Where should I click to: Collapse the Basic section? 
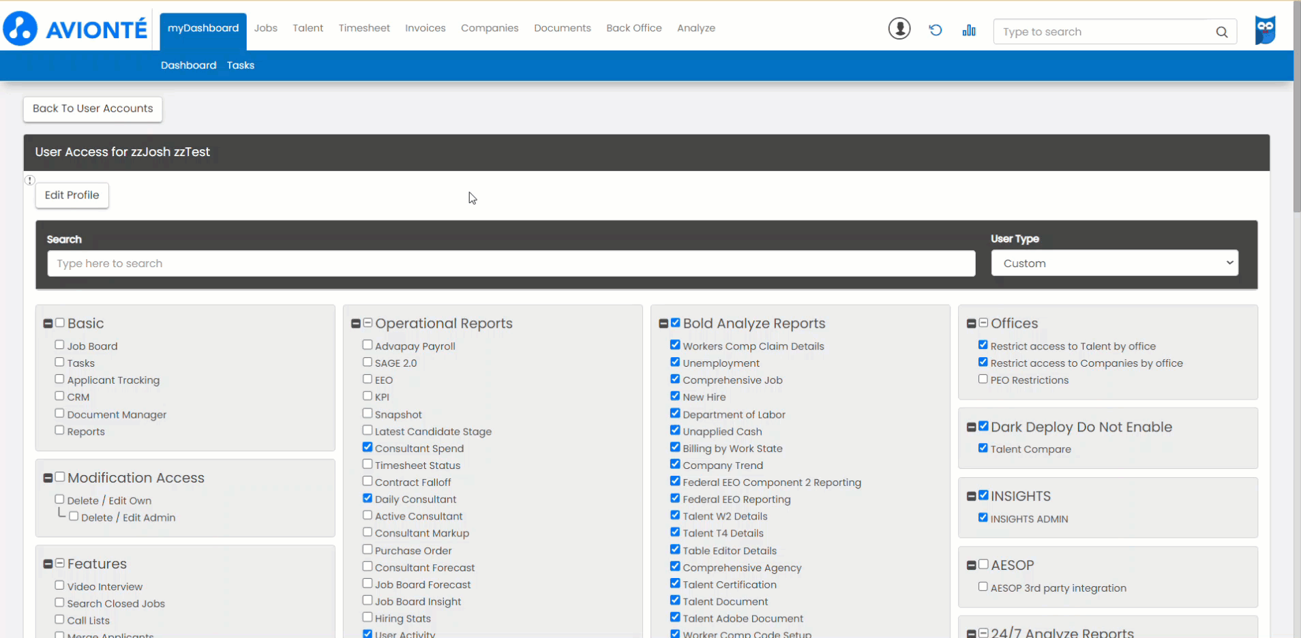pos(48,324)
